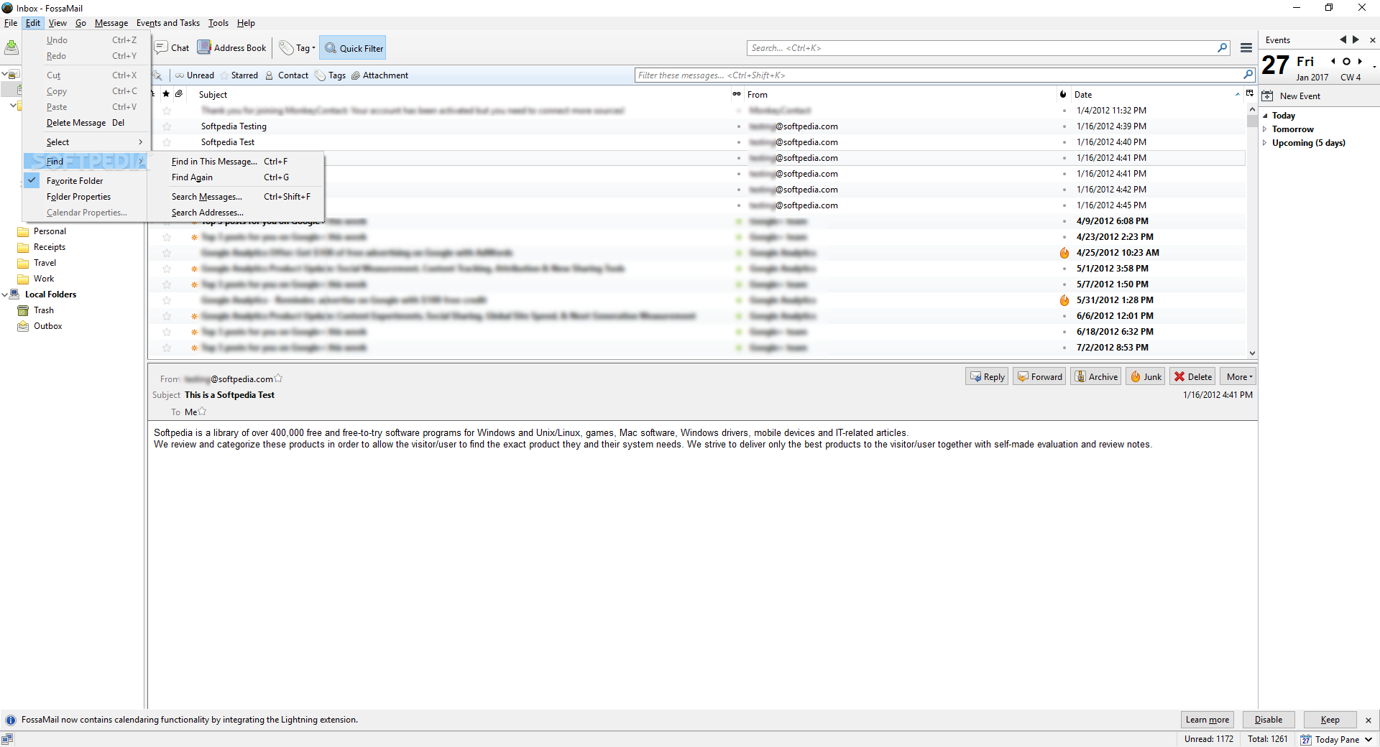1380x747 pixels.
Task: Toggle the Attachment quick filter
Action: click(379, 75)
